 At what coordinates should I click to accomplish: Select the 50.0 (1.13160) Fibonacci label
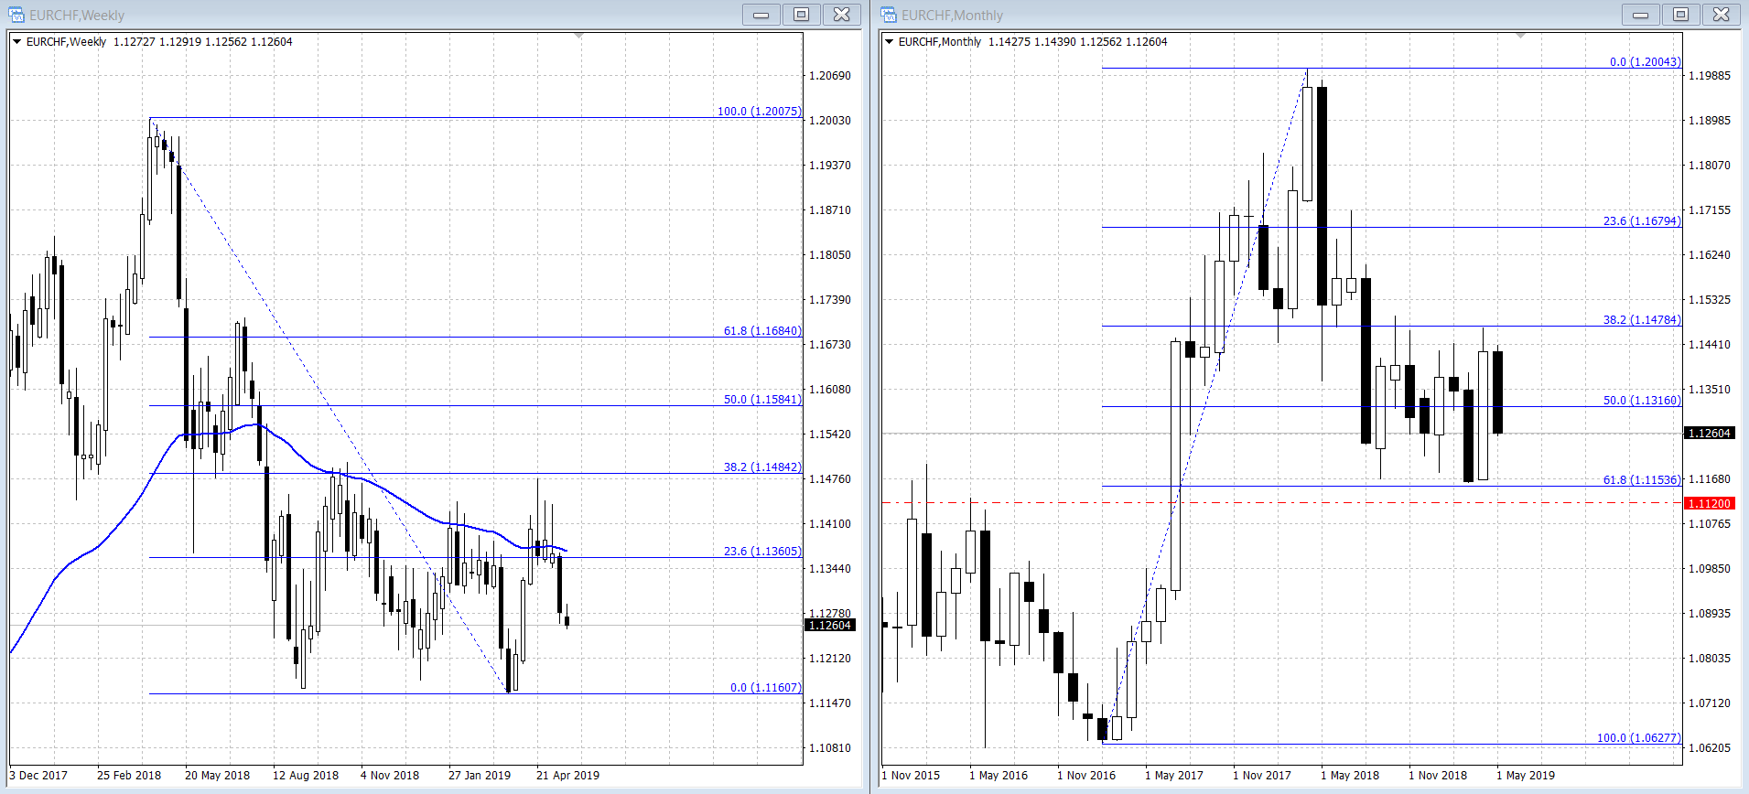[x=1642, y=400]
